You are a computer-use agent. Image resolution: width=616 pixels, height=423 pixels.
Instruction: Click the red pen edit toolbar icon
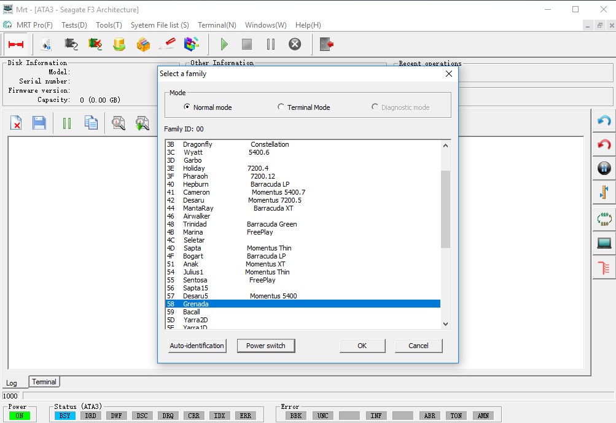click(x=167, y=44)
